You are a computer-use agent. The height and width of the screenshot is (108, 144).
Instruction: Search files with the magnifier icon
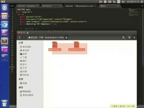123,37
